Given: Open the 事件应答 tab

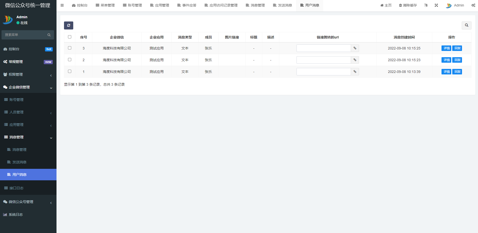Looking at the screenshot, I should pyautogui.click(x=187, y=5).
